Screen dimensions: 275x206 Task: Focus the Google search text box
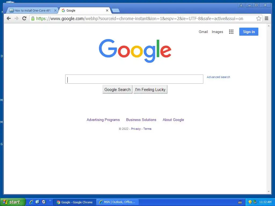[134, 79]
